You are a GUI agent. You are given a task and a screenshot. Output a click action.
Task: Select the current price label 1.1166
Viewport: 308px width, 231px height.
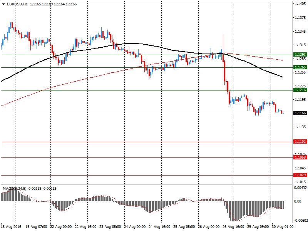(x=300, y=113)
